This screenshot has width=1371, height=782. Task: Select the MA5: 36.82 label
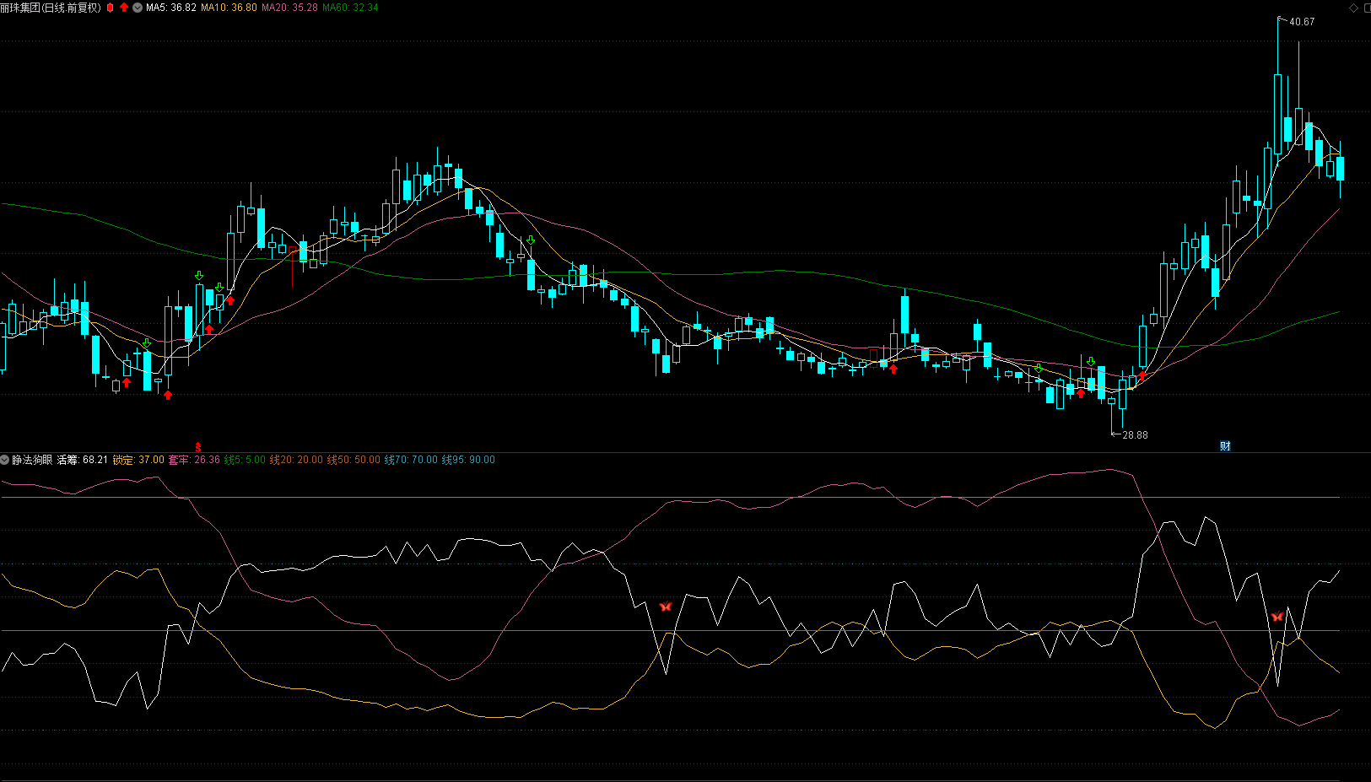(x=171, y=8)
